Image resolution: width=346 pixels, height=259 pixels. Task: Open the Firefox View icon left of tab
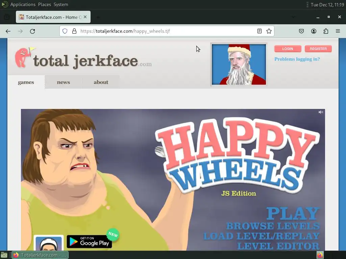coord(7,17)
